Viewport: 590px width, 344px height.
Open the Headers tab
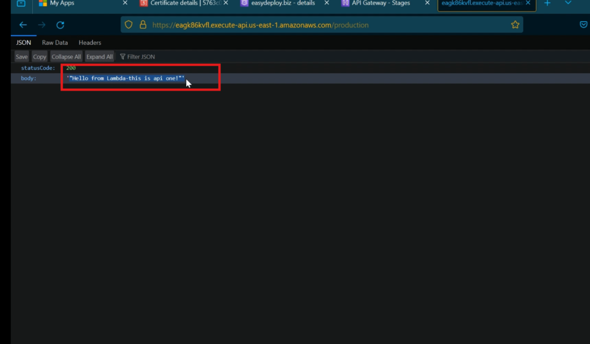[90, 42]
